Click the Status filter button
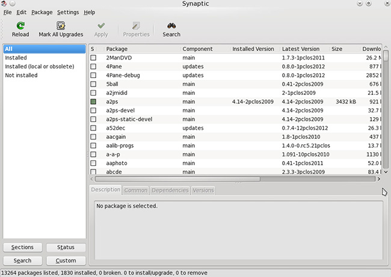This screenshot has height=277, width=391. tap(66, 248)
